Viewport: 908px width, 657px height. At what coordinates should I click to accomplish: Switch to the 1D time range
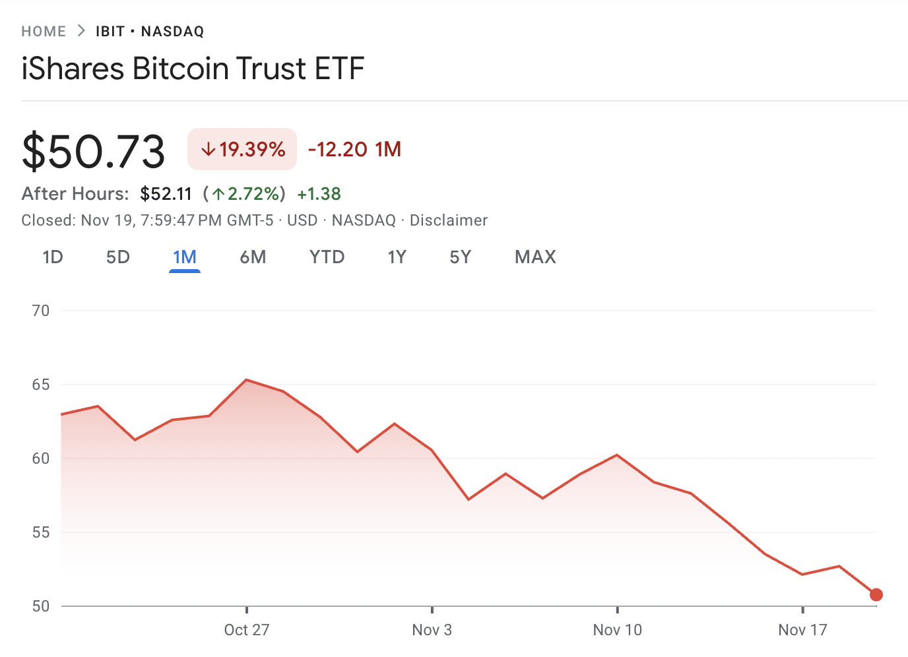coord(53,257)
